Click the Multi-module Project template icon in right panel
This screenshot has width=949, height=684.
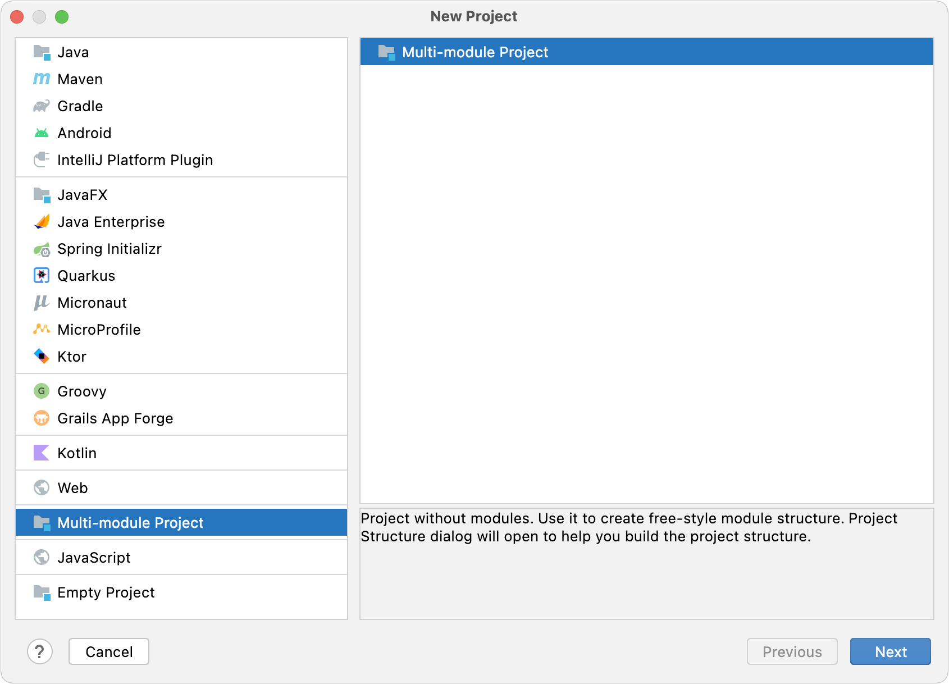click(386, 53)
